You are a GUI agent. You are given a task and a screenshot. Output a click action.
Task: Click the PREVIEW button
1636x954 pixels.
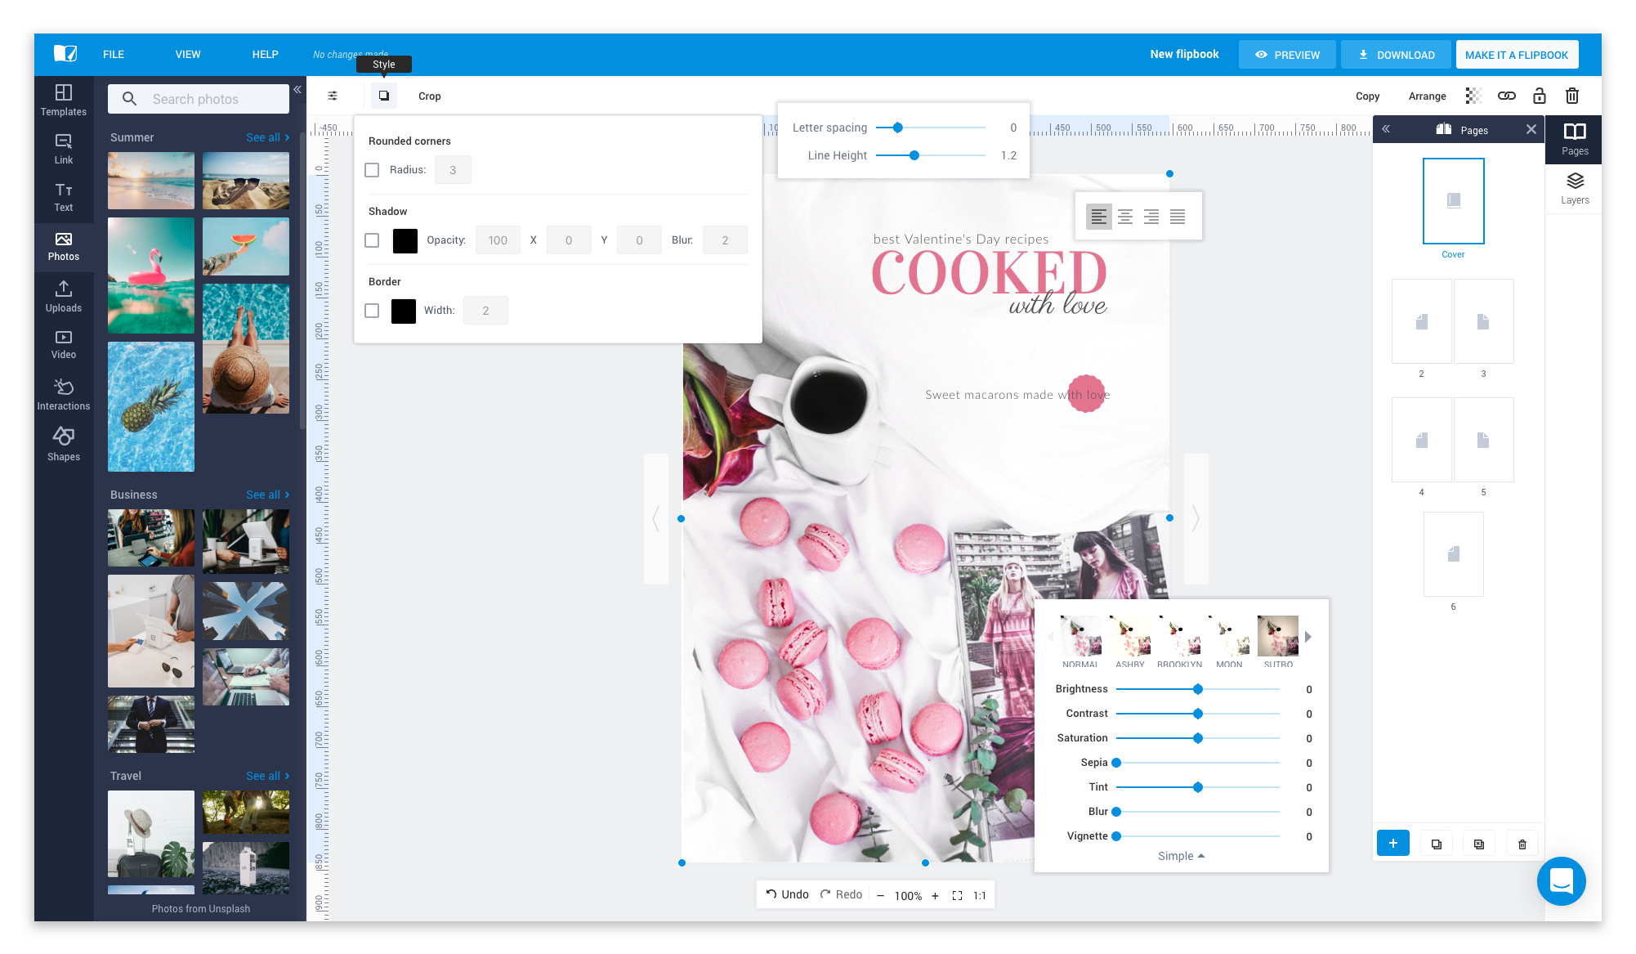(1287, 55)
